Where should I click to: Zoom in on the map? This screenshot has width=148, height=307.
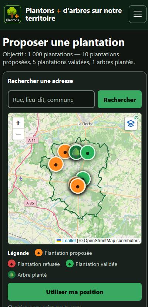[18, 123]
